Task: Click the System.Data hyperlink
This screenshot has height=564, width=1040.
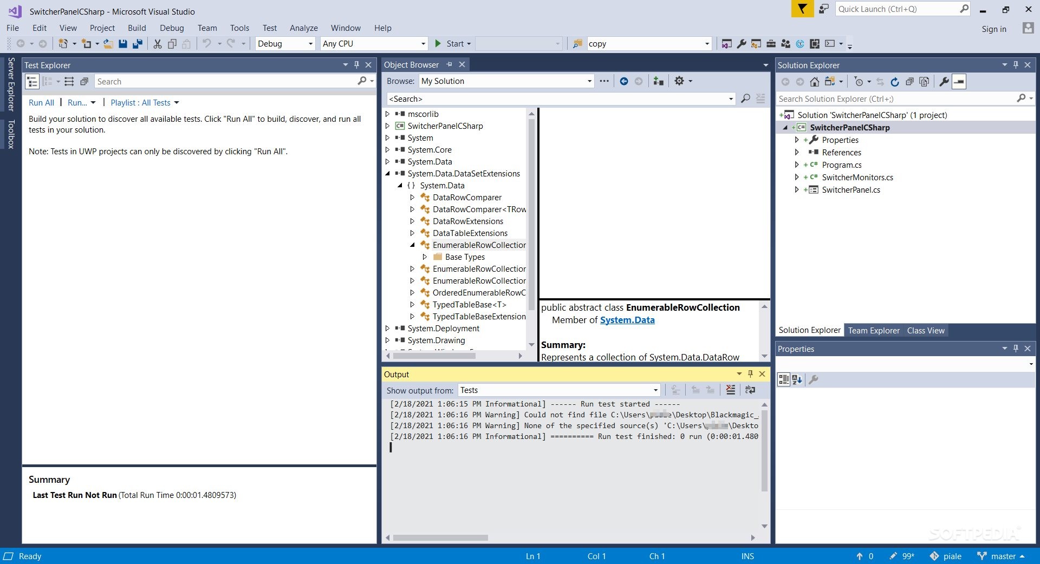Action: pyautogui.click(x=627, y=320)
